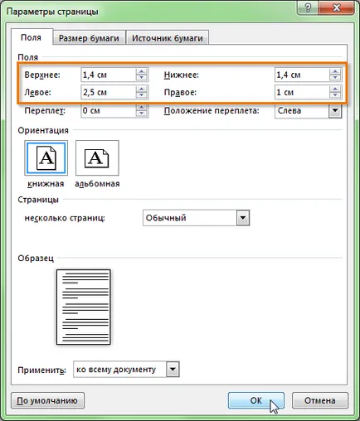Decrease the Правое margin with down arrow
Image resolution: width=360 pixels, height=421 pixels.
pos(335,95)
